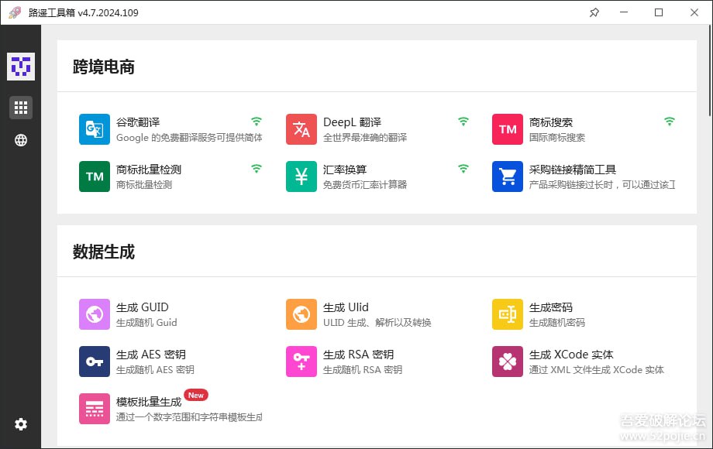Click the grid all-tools icon in the sidebar
Screen dimensions: 713x449
pyautogui.click(x=20, y=107)
